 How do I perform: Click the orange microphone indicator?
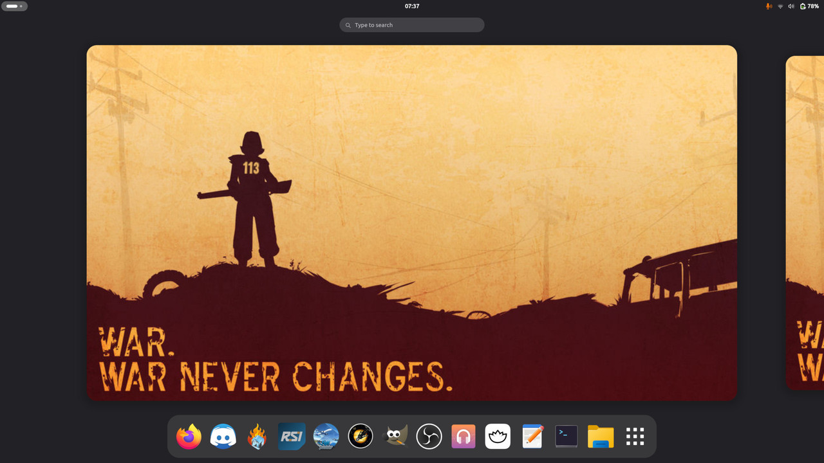click(x=769, y=6)
